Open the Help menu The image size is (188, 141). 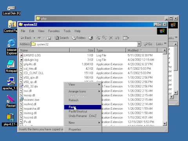click(78, 31)
